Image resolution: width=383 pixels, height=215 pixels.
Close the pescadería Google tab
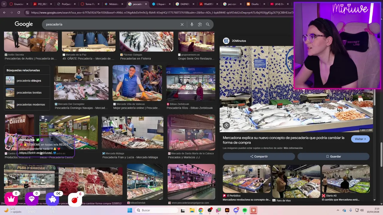click(146, 4)
